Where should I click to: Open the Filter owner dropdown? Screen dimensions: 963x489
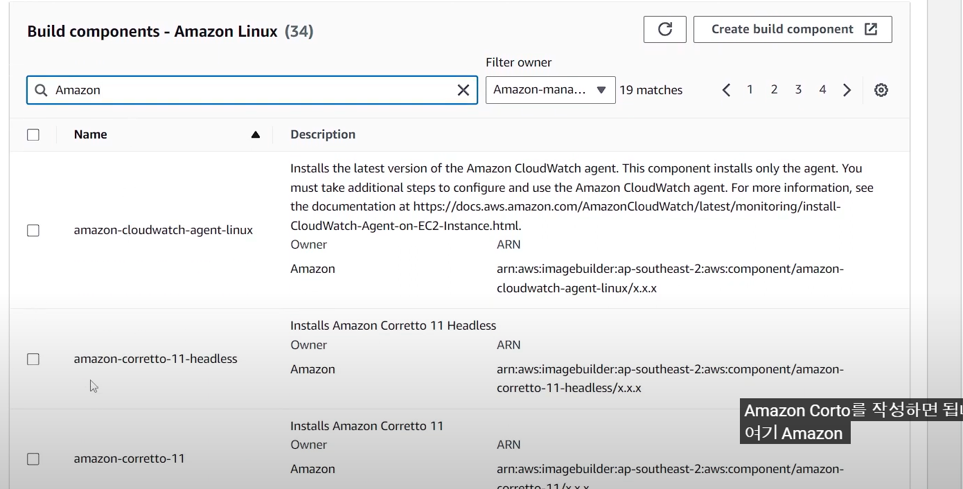click(550, 90)
